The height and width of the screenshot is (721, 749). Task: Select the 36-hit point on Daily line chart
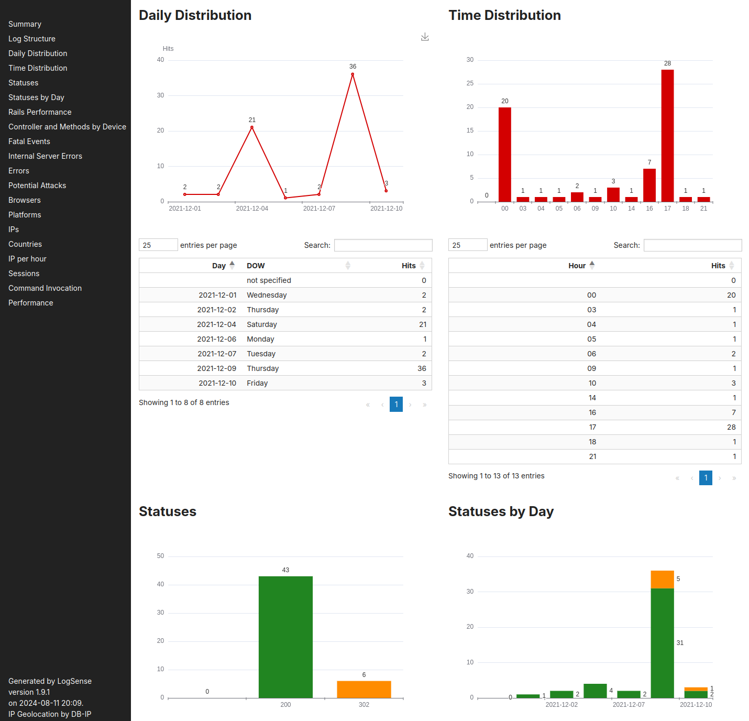tap(353, 74)
